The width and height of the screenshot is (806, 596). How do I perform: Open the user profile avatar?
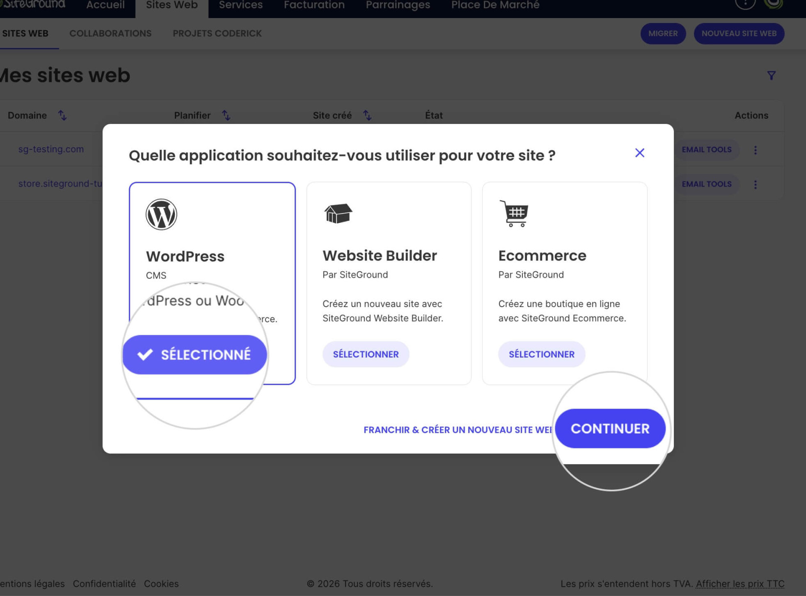pyautogui.click(x=774, y=3)
